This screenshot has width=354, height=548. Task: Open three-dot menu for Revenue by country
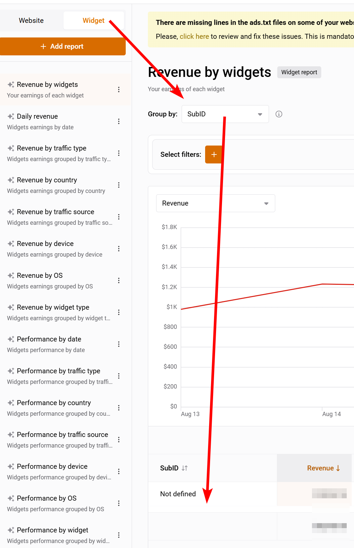coord(119,185)
